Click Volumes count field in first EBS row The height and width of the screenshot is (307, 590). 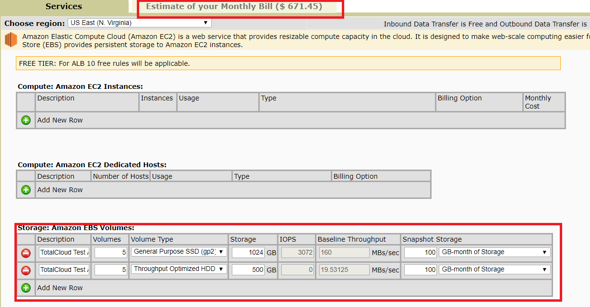click(110, 253)
